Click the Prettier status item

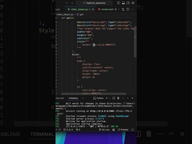[x=123, y=130]
